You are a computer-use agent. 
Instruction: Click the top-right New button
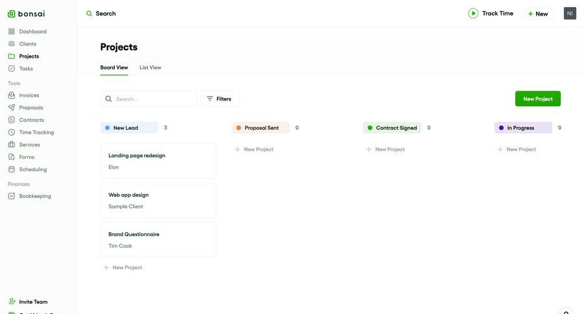(538, 14)
